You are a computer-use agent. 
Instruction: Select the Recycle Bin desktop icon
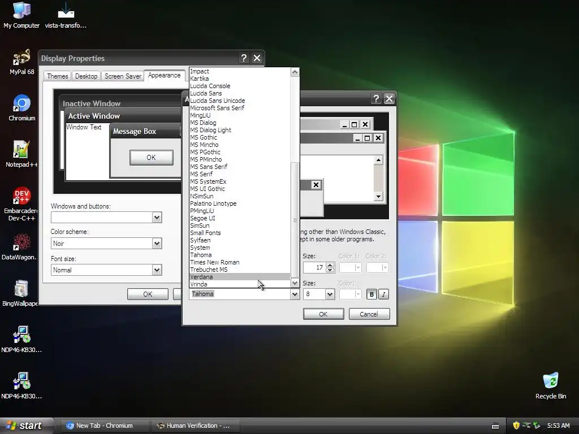[551, 385]
